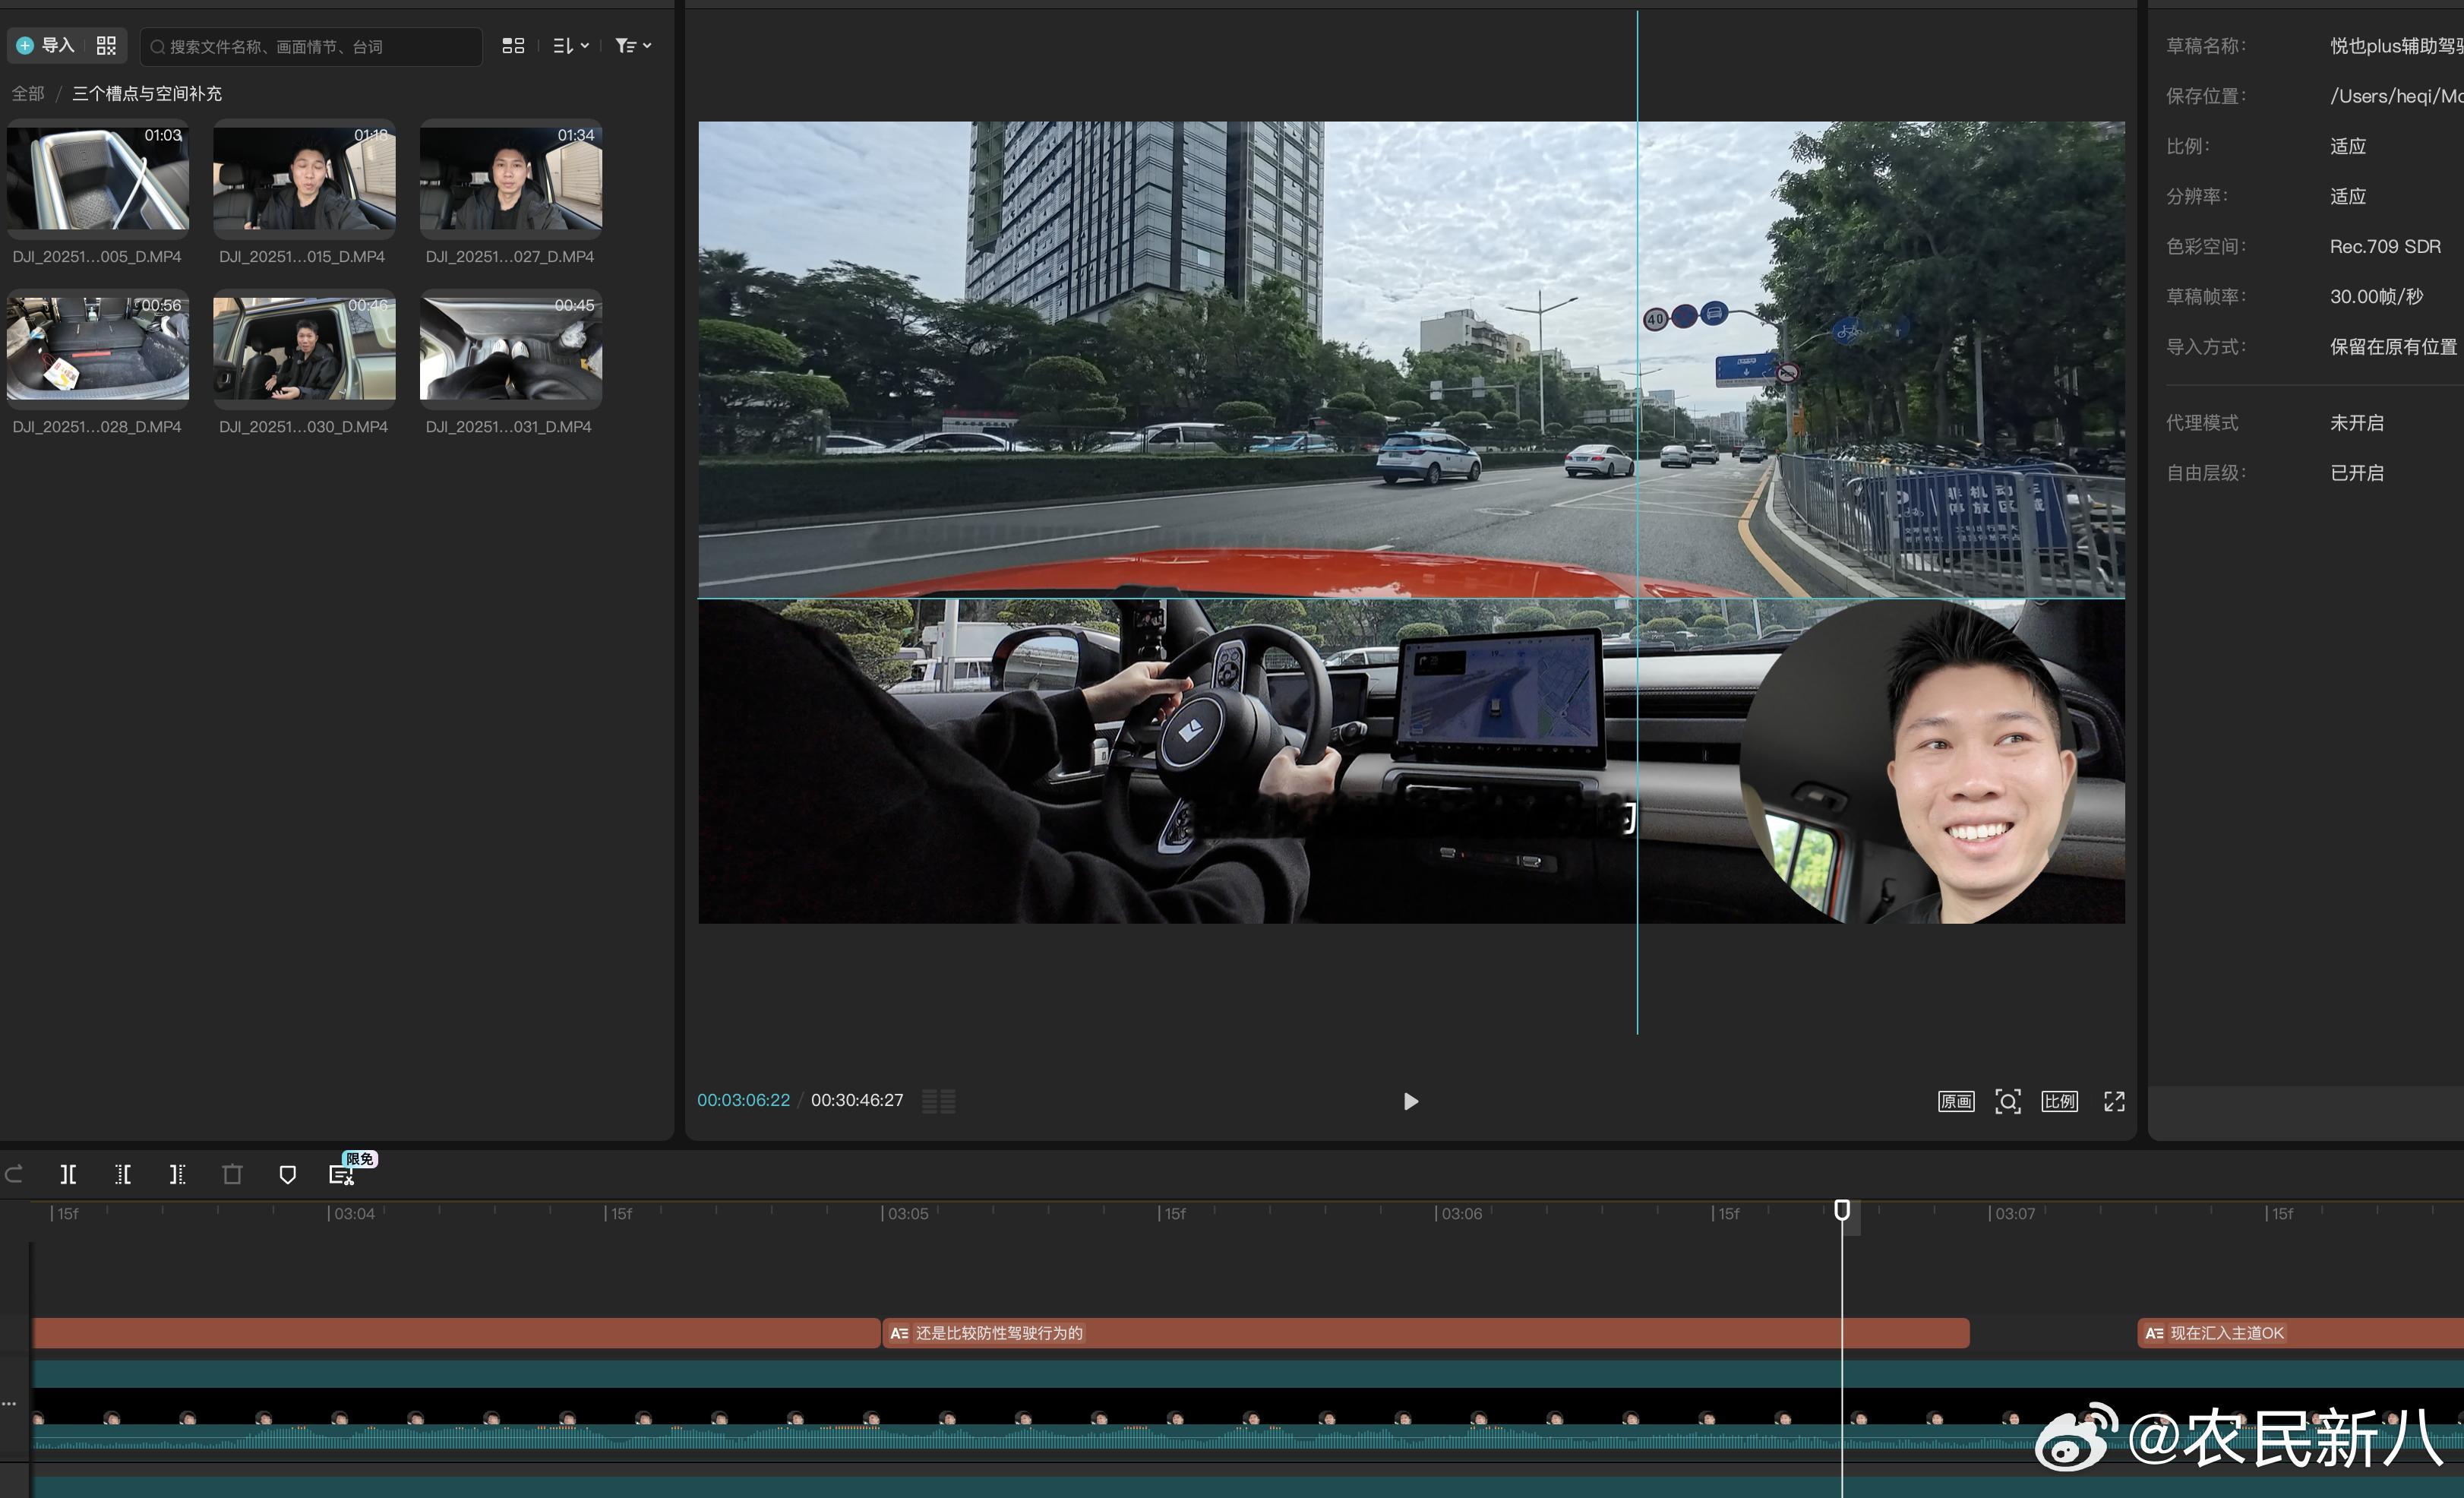Click the redo arrow icon
The image size is (2464, 1498).
pos(14,1174)
